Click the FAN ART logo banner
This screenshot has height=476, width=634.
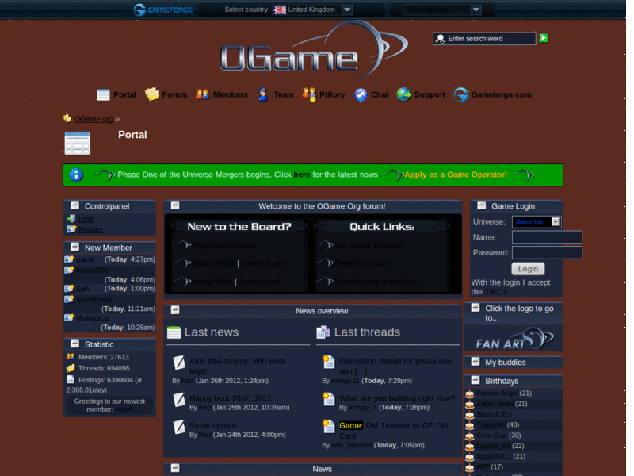coord(513,338)
